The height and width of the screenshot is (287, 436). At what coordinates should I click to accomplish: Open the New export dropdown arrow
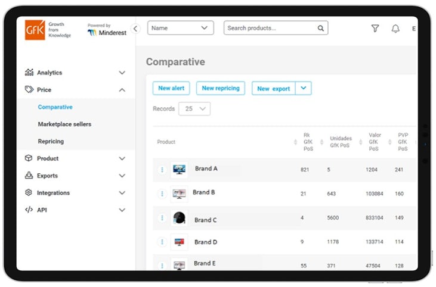click(x=303, y=88)
